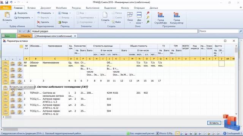Viewport: 243px width, 136px height.
Task: Click the Вырезать scissors command
Action: tap(21, 13)
